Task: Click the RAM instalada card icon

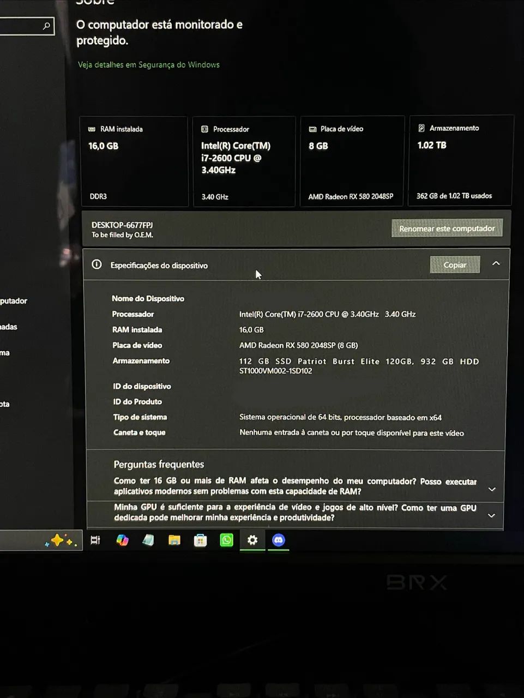Action: [92, 129]
